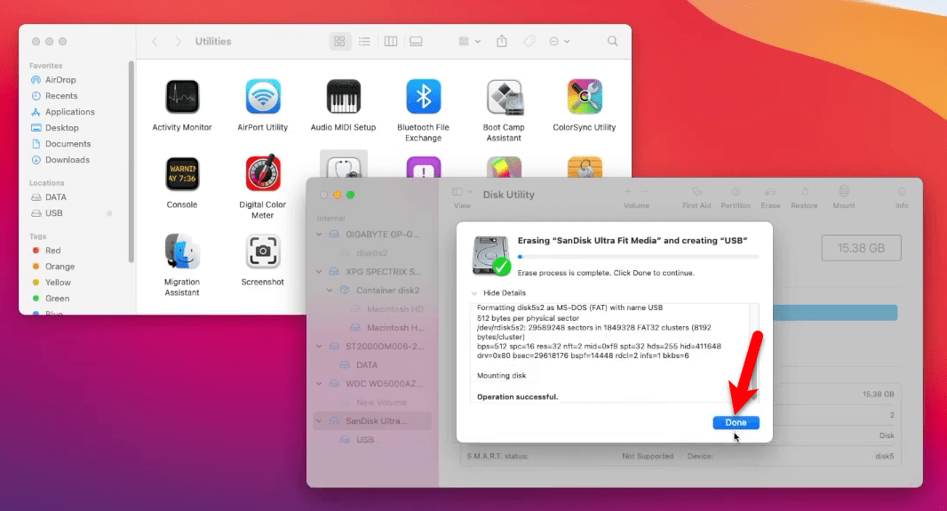Collapse WDC WD5000AZ disk tree row
Screen dimensions: 947x511
(x=319, y=384)
